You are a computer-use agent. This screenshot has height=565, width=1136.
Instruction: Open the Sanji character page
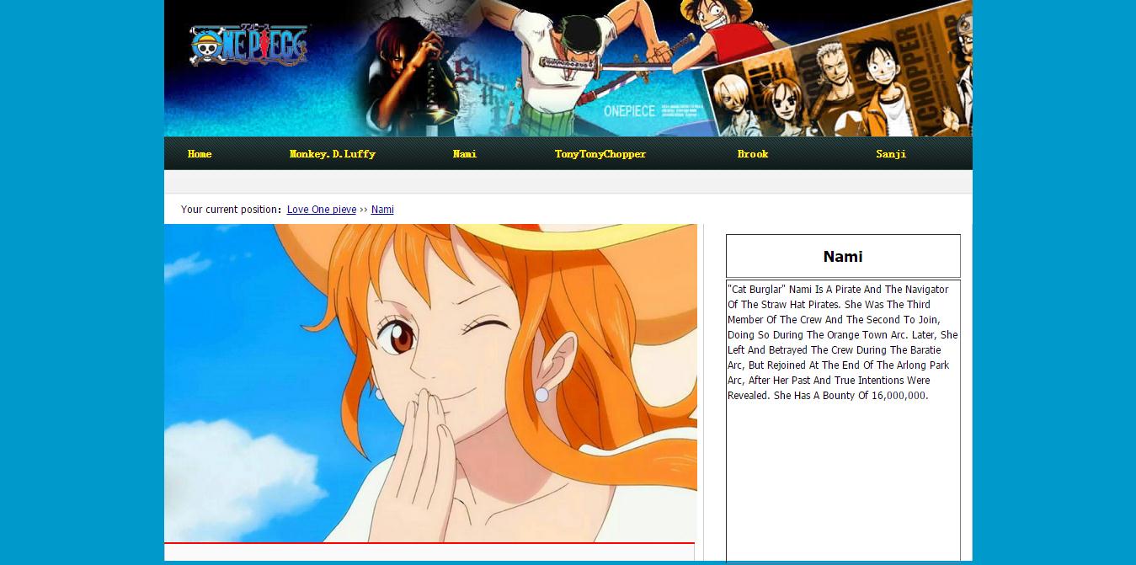pos(890,154)
